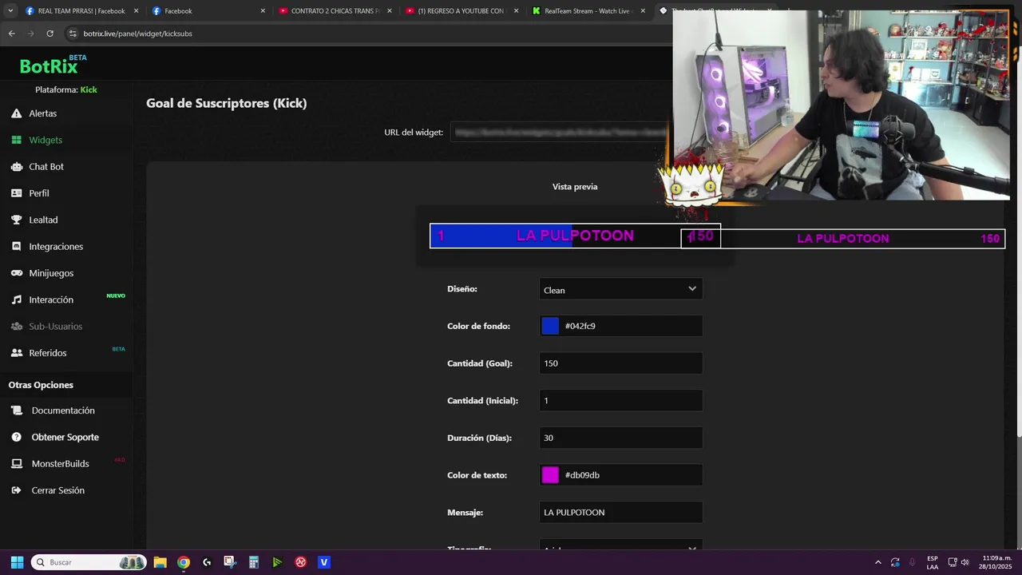This screenshot has height=575, width=1022.
Task: Switch to RealTeam Stream Kick tab
Action: tap(588, 11)
